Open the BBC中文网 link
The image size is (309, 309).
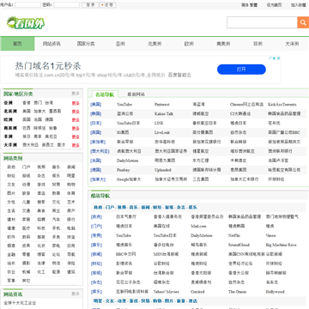pos(126,254)
